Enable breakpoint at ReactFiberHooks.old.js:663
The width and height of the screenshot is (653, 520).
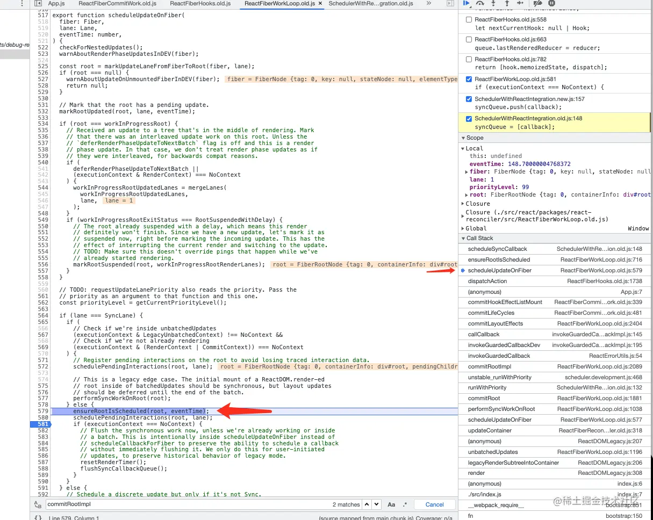pos(469,39)
